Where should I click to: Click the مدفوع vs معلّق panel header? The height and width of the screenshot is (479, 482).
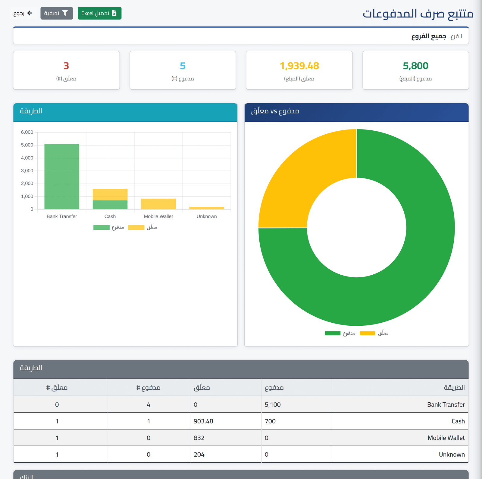pyautogui.click(x=357, y=112)
